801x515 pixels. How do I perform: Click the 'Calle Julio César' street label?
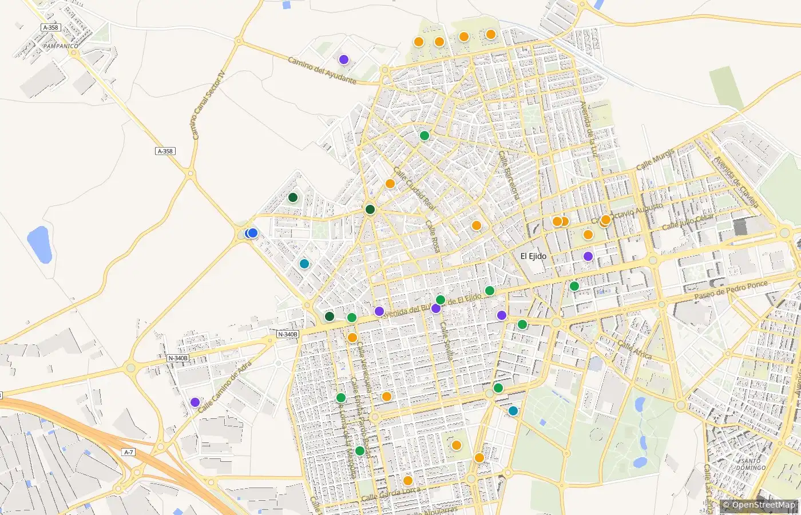688,222
